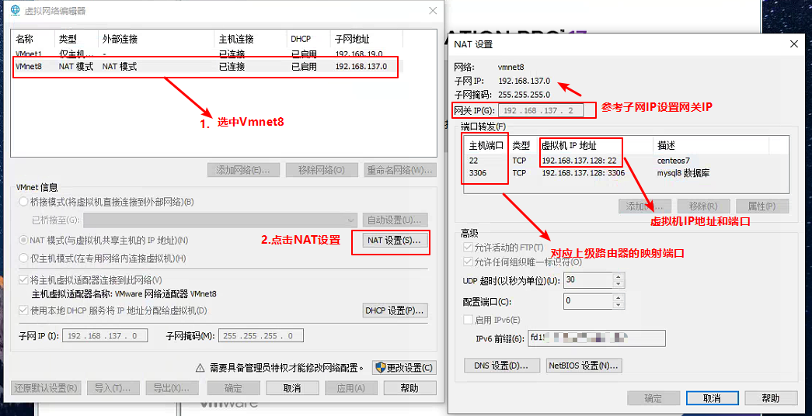812x416 pixels.
Task: Click the 还原默认设置(R) button
Action: [46, 388]
